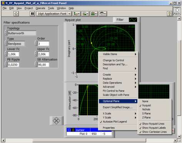Open the Operate menu

pyautogui.click(x=40, y=8)
